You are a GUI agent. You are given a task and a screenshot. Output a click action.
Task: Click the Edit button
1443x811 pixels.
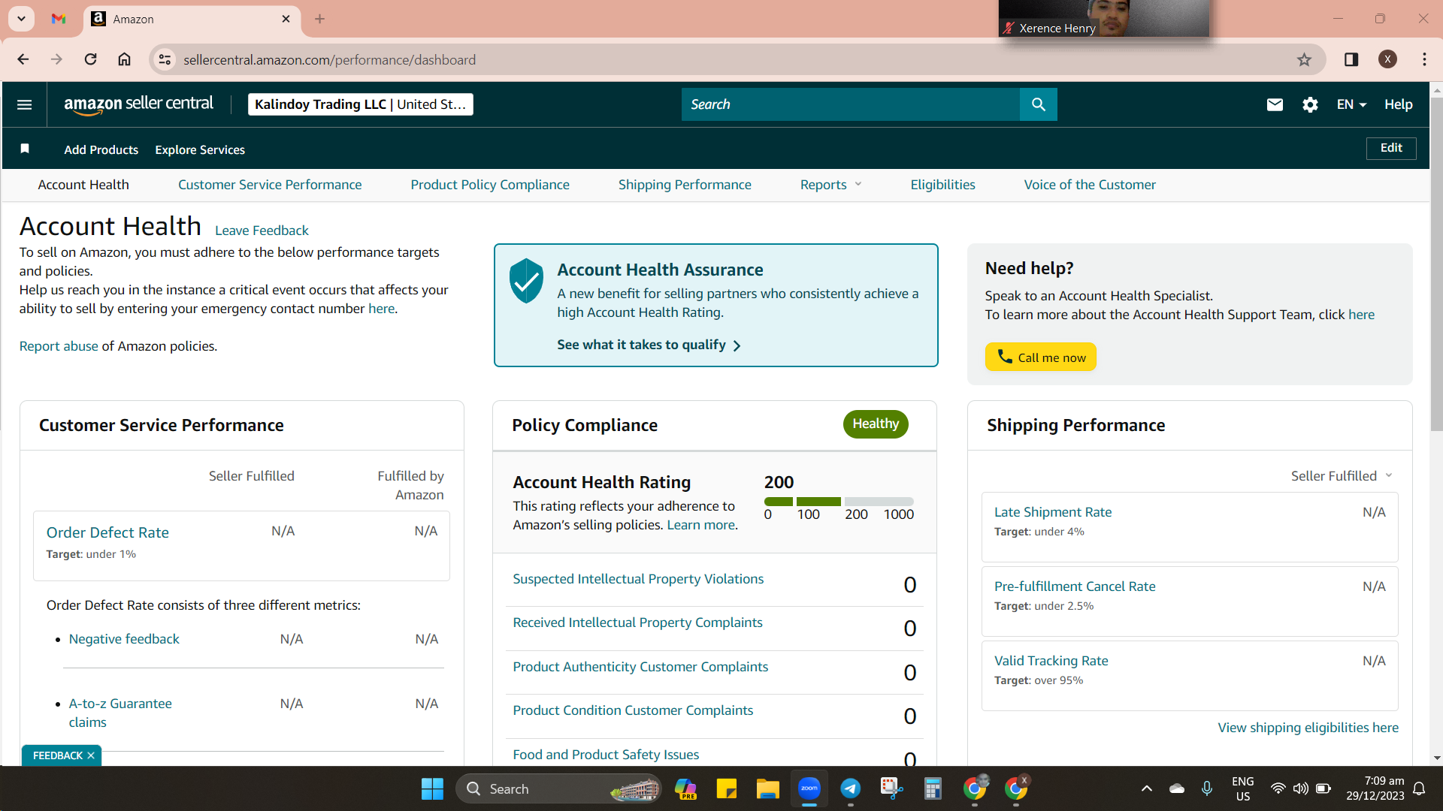[x=1391, y=148]
